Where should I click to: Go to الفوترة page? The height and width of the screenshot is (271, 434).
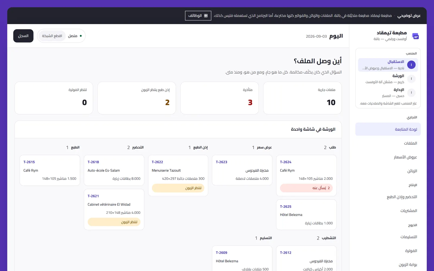(388, 251)
